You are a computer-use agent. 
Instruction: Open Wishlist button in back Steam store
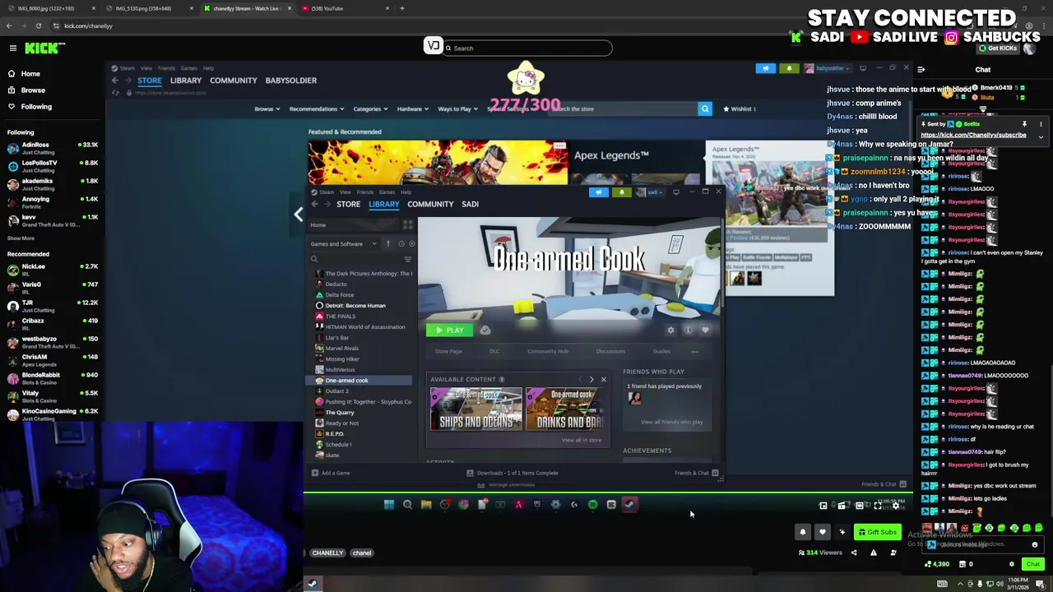(739, 109)
